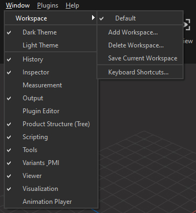Hide Product Structure (Tree) panel
This screenshot has height=213, width=196.
point(51,124)
